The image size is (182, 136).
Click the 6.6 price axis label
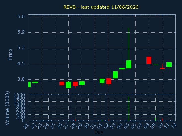pos(21,17)
